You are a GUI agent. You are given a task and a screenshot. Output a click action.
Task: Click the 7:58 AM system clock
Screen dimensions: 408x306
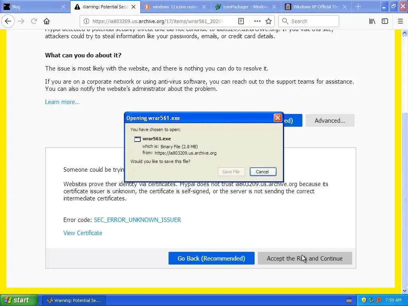tap(393, 300)
